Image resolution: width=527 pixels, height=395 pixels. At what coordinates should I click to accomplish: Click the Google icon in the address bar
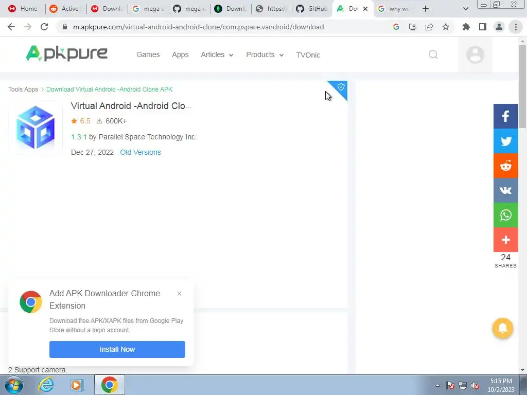[396, 27]
